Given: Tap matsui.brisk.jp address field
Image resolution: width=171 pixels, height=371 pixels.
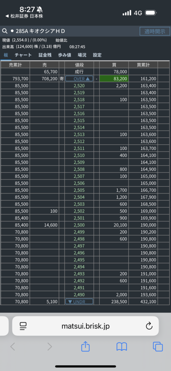Looking at the screenshot, I should click(85, 326).
